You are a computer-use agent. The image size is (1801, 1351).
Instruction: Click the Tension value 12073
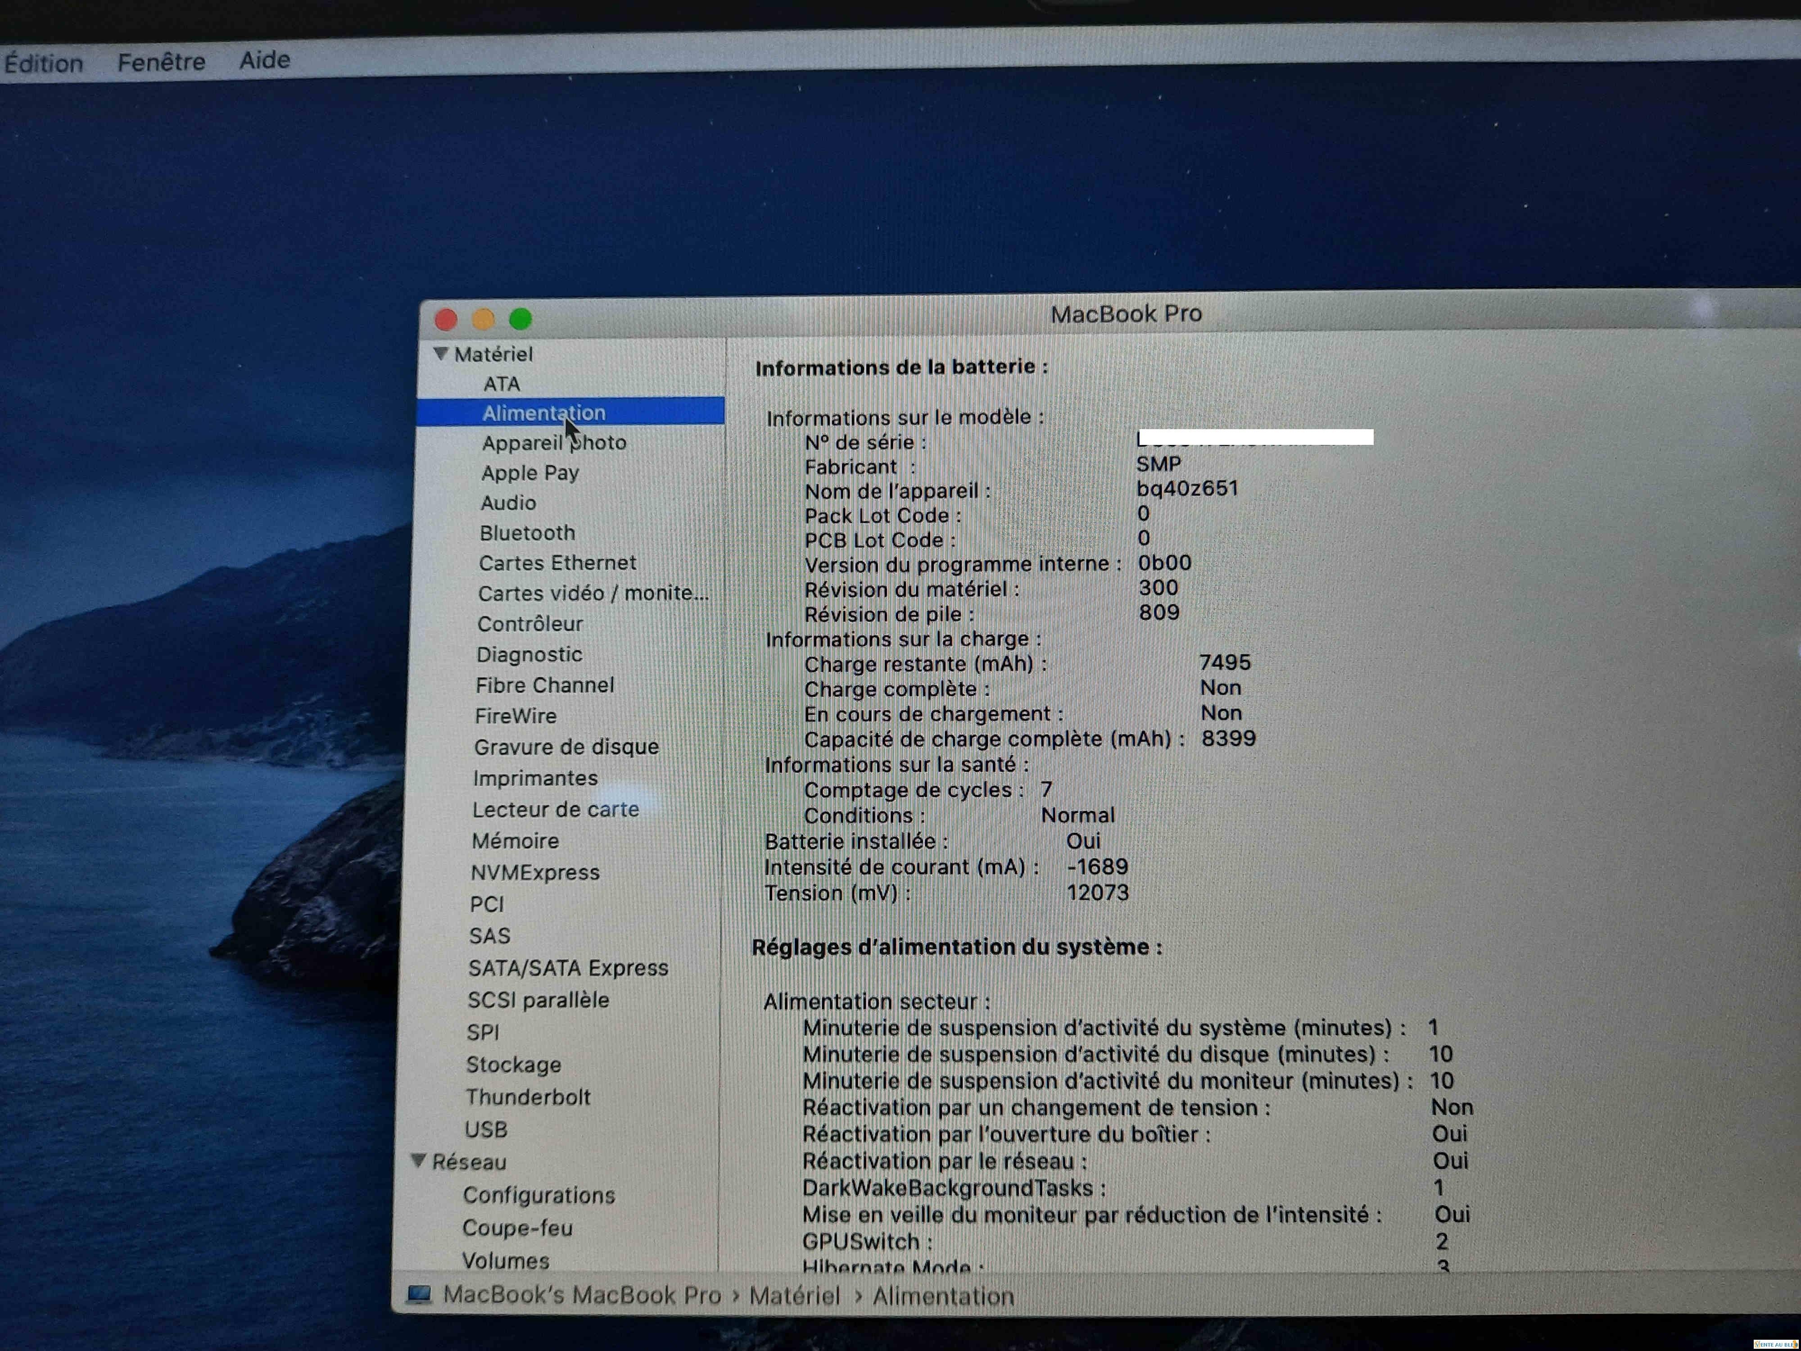point(1098,893)
